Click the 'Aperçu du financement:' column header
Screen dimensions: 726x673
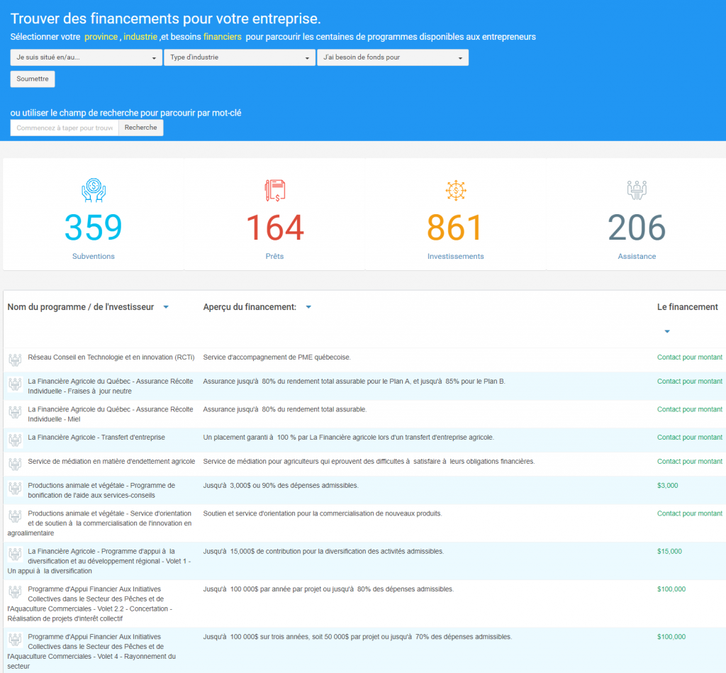(250, 307)
